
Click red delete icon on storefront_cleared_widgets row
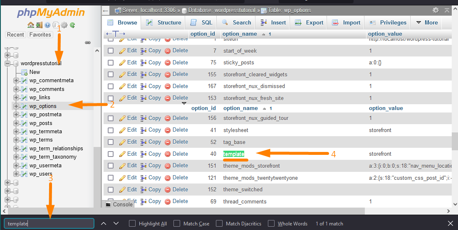pos(168,75)
